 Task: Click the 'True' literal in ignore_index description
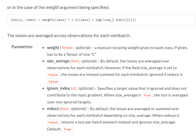click(x=147, y=95)
